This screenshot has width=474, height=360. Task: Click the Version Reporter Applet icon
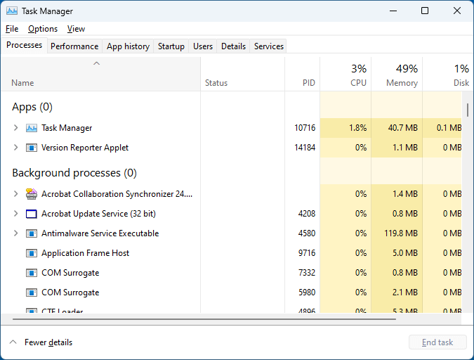(32, 148)
